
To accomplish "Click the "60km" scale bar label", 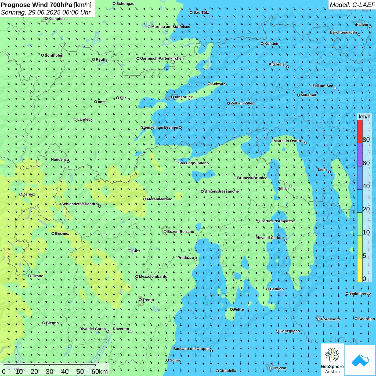I will [100, 371].
